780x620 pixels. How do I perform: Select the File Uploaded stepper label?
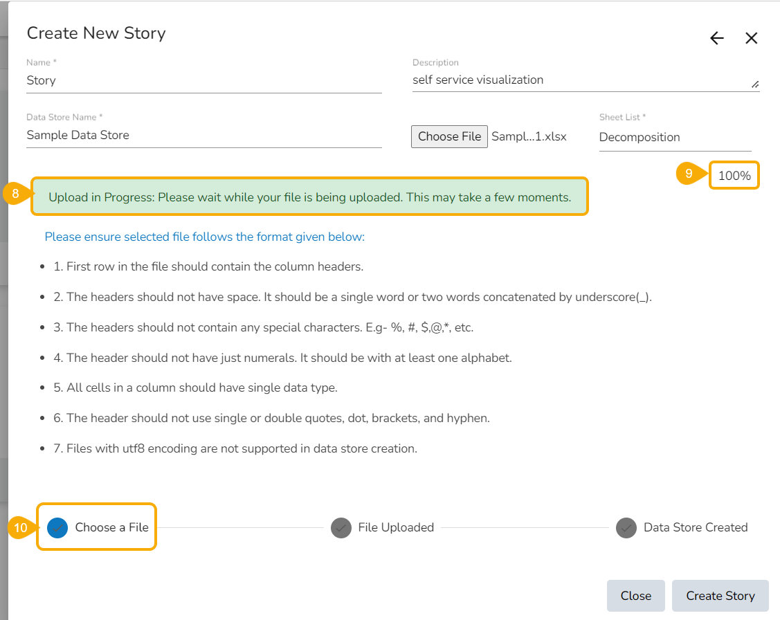pyautogui.click(x=395, y=527)
